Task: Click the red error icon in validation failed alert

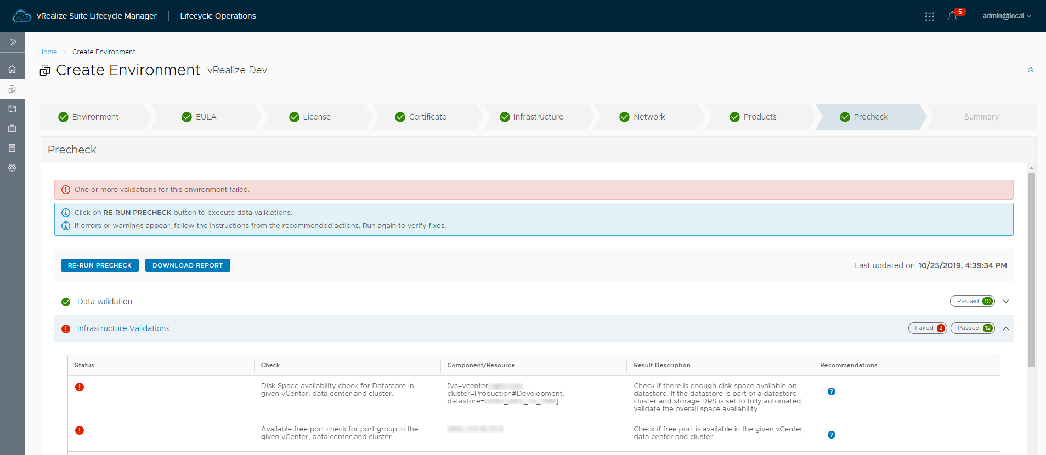Action: point(66,190)
